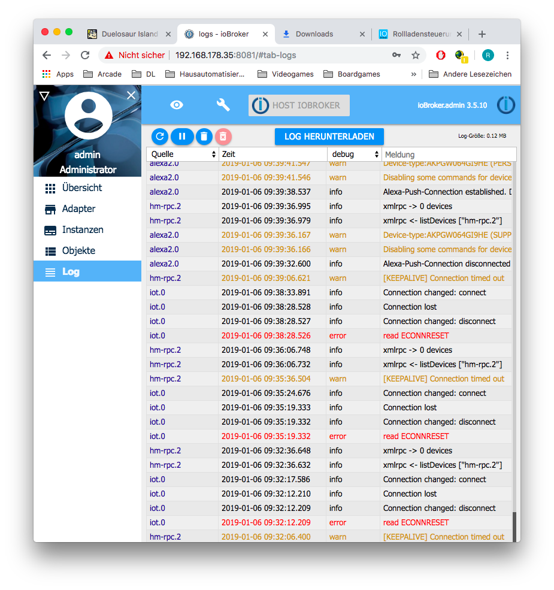Click the address bar URL
The width and height of the screenshot is (554, 590).
[235, 55]
